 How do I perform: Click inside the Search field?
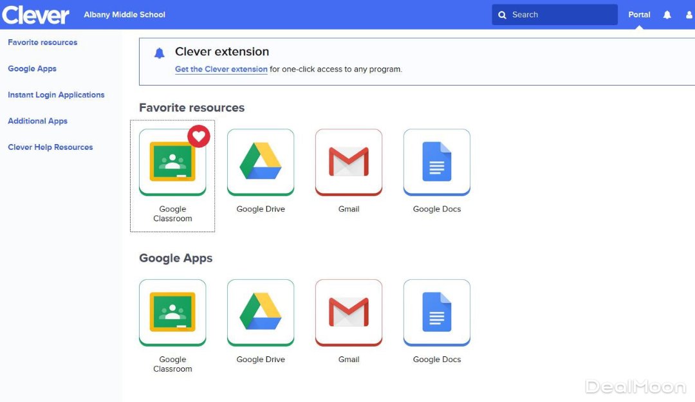click(560, 15)
